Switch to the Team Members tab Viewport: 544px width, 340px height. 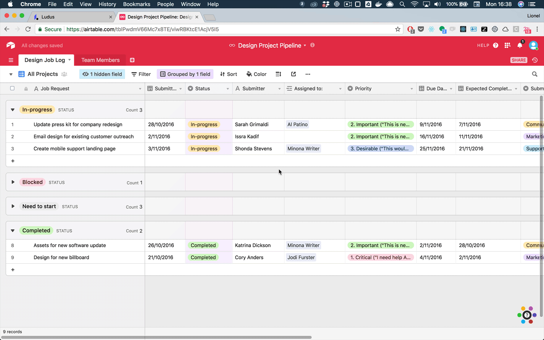(100, 60)
